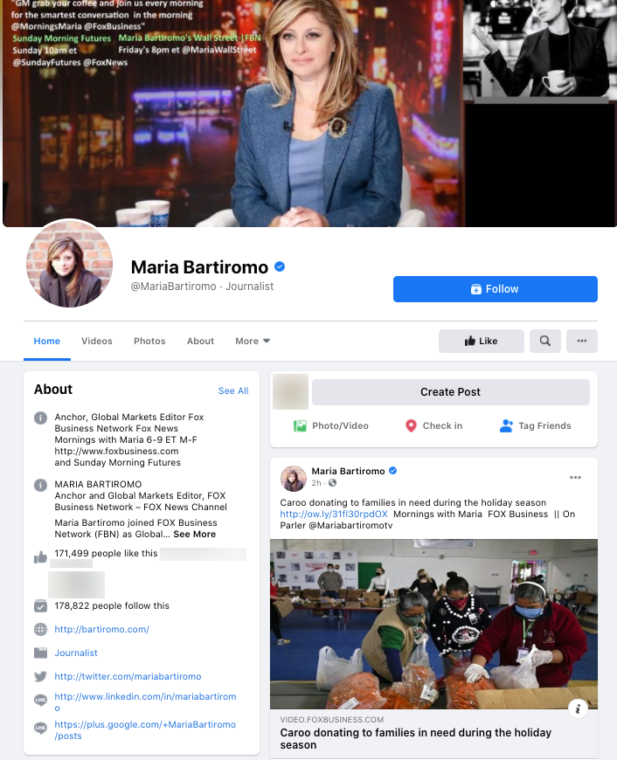Screen dimensions: 617x760
Task: Click the VIDEO.FOXBUSINESS.COM source label
Action: pyautogui.click(x=332, y=720)
